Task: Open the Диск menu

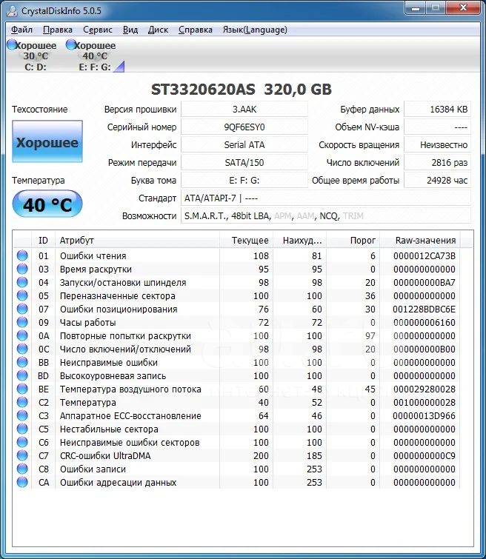Action: pyautogui.click(x=158, y=30)
